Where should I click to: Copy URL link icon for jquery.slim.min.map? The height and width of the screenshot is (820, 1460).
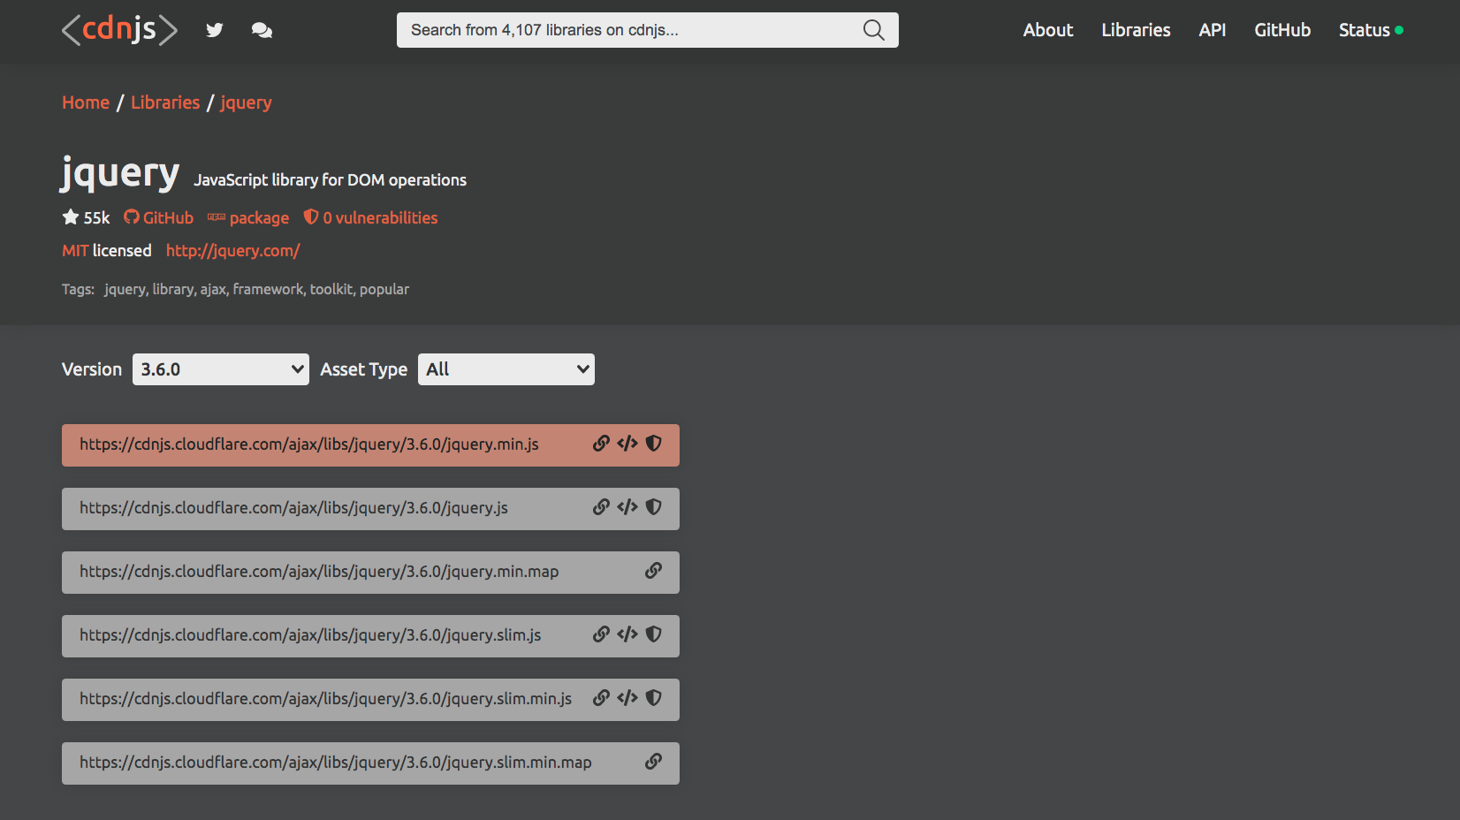[x=653, y=762]
